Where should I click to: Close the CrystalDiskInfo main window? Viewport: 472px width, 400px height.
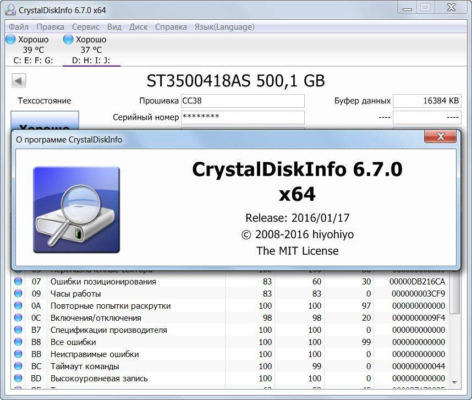pyautogui.click(x=451, y=8)
